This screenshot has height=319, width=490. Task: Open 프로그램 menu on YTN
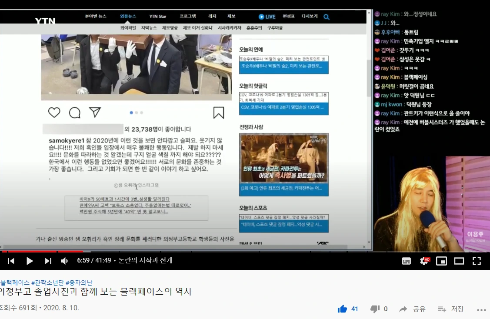[187, 16]
